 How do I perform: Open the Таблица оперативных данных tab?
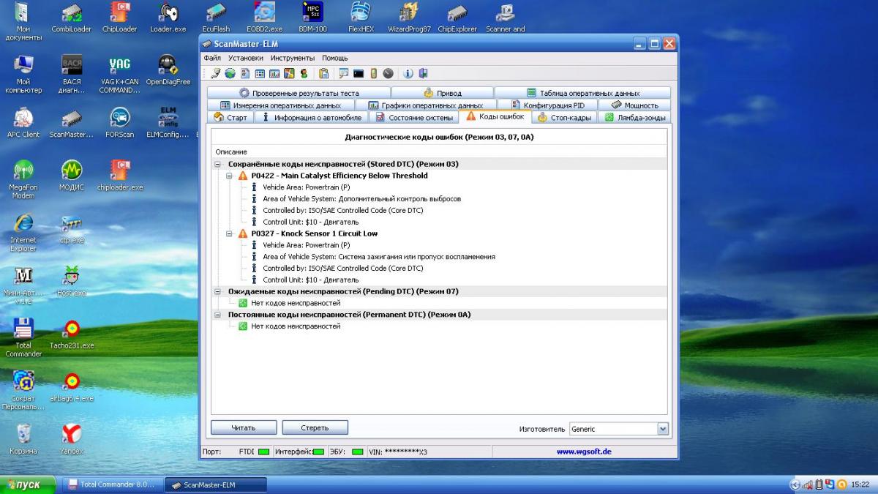point(582,93)
